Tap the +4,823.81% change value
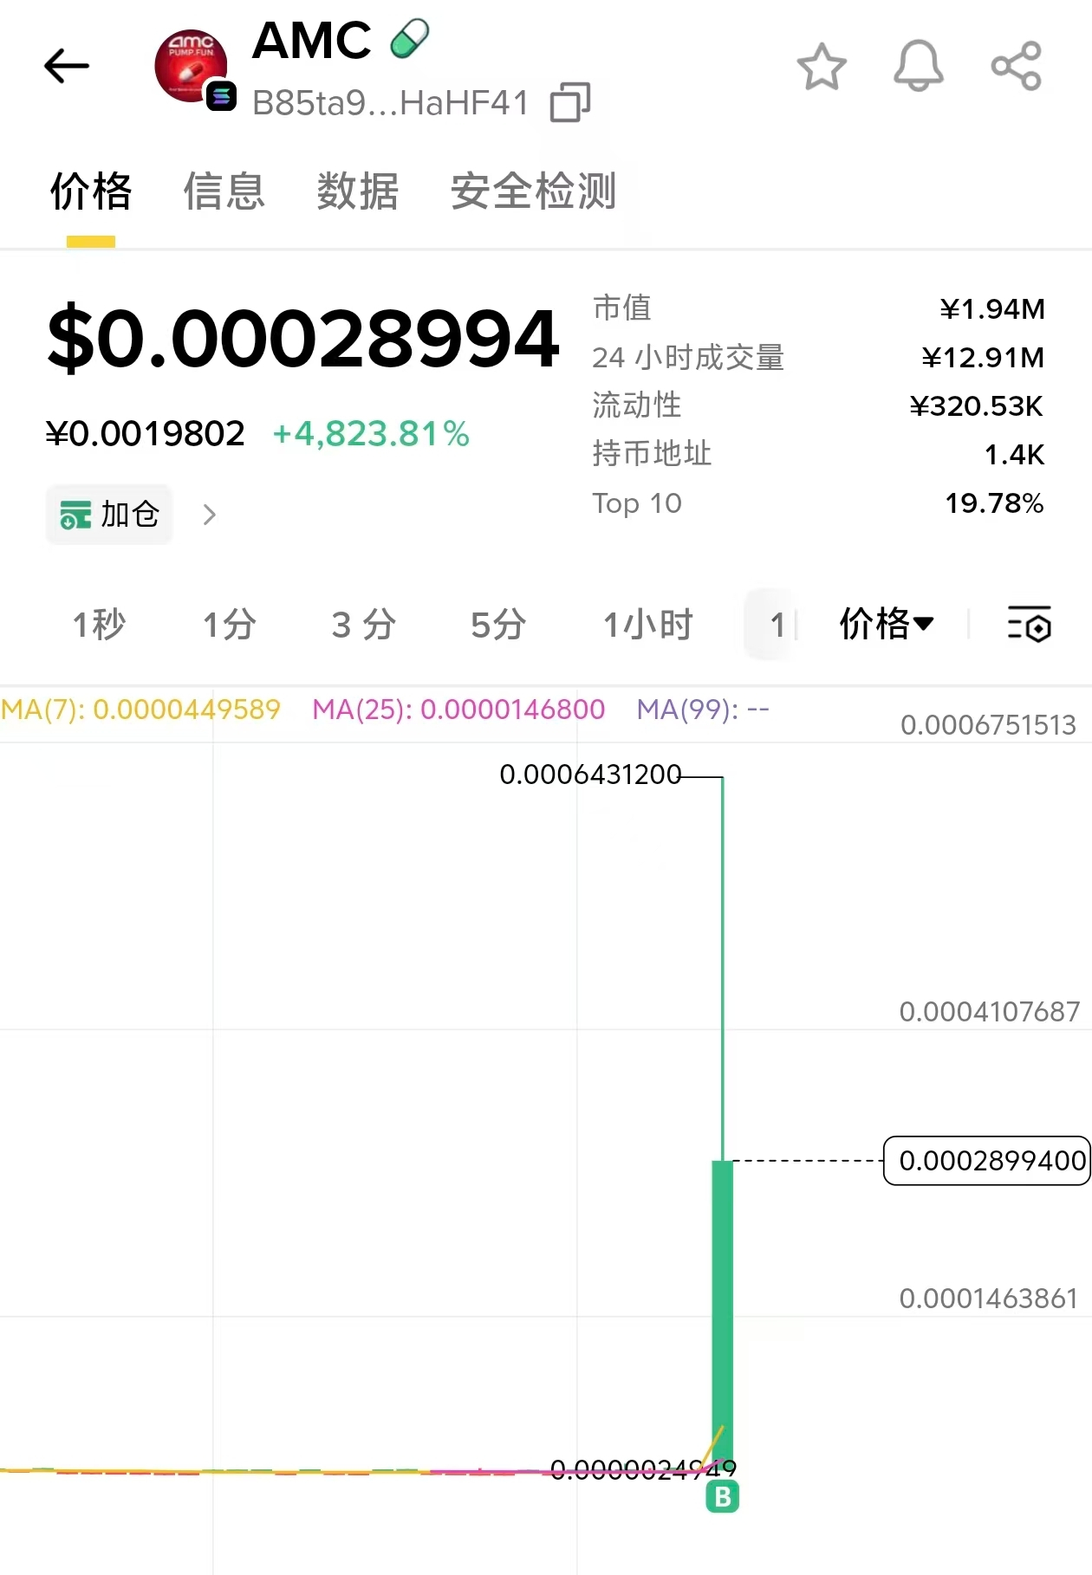The height and width of the screenshot is (1575, 1092). pos(371,433)
